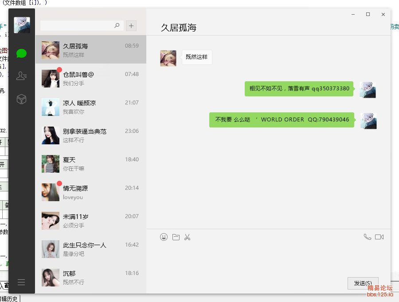Click your avatar beside the qq350373380 message
399x302 pixels.
[368, 90]
